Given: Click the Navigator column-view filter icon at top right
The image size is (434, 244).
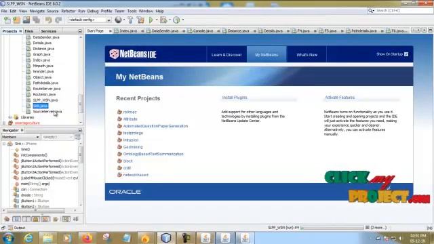Looking at the screenshot, I should 77,137.
